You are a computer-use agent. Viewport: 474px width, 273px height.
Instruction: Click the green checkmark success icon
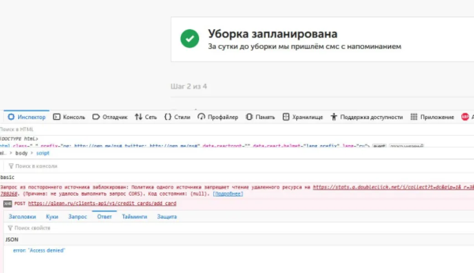tap(190, 39)
